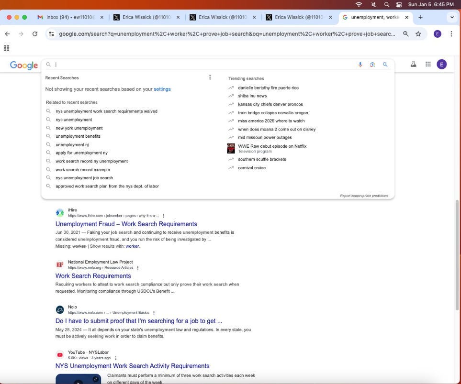Screen dimensions: 461x384
Task: Click the Chrome address bar URL
Action: 227,34
